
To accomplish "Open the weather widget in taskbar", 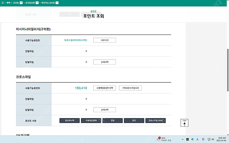I will point(164,139).
